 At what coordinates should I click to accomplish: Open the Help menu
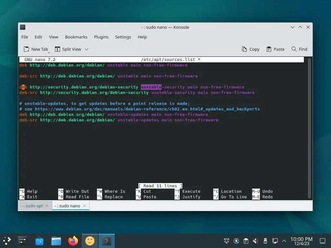coord(142,37)
